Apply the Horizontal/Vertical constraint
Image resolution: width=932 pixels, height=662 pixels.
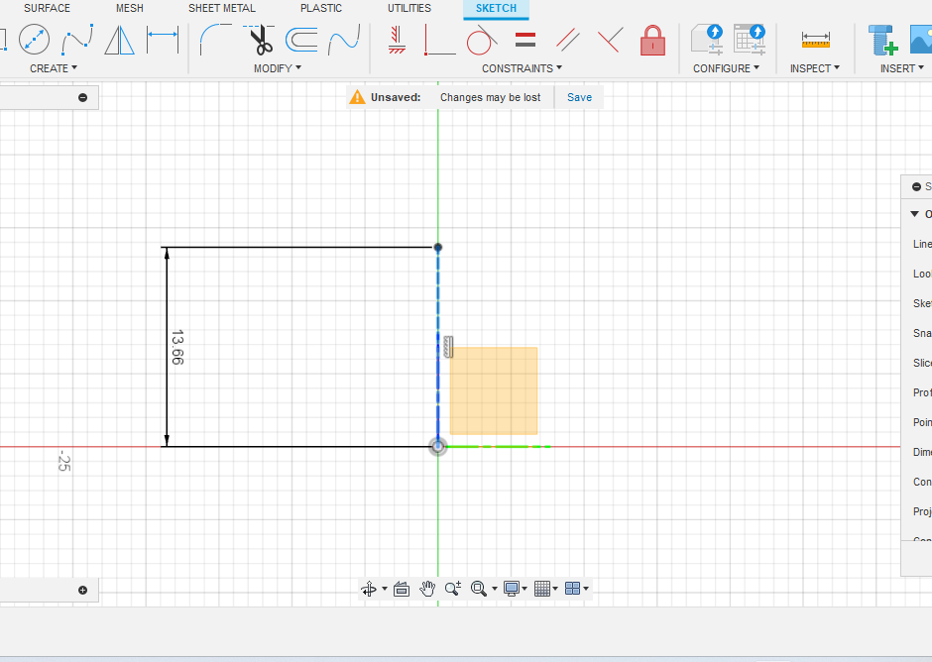[397, 40]
